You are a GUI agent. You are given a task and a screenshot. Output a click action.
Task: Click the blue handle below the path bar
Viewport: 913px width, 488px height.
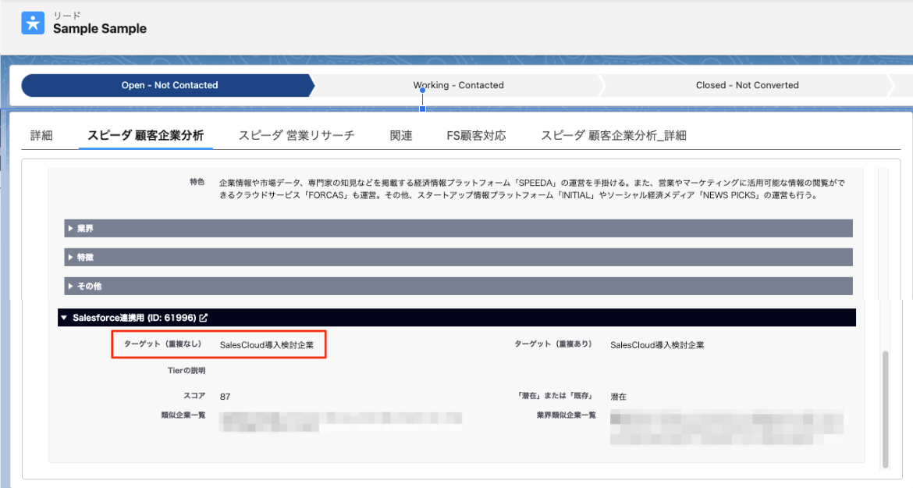click(x=422, y=91)
